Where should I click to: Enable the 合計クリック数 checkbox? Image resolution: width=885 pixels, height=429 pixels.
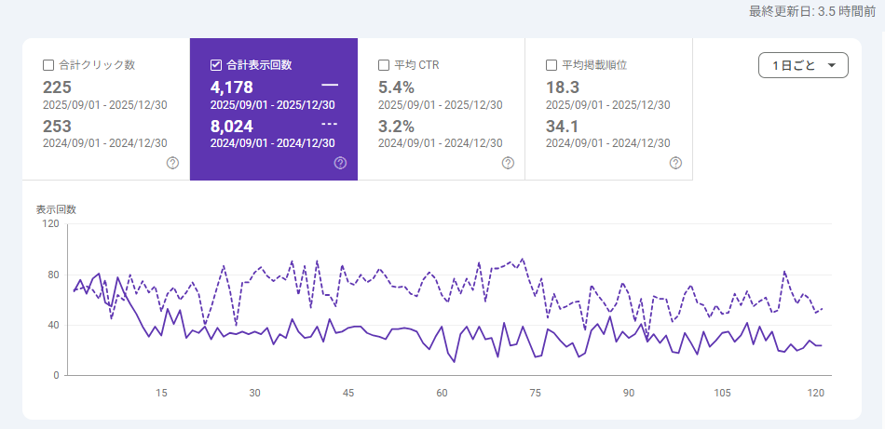click(x=48, y=65)
